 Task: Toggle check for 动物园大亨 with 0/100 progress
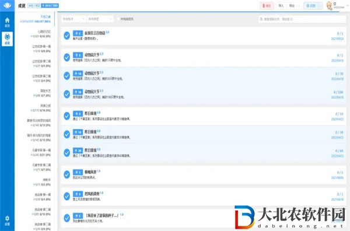[x=66, y=94]
